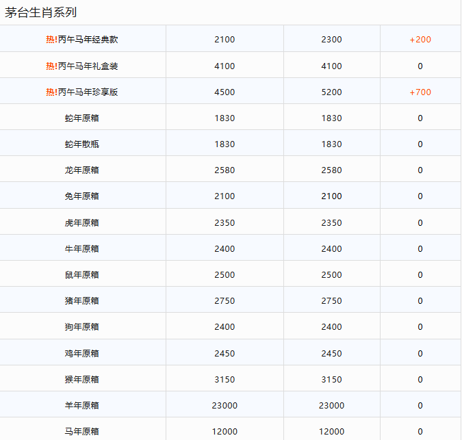Click the hot badge beside 丙午马年经典款
Viewport: 462px width, 440px height.
51,40
